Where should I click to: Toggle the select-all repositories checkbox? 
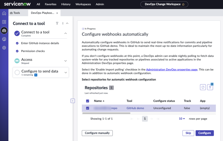tap(87, 101)
